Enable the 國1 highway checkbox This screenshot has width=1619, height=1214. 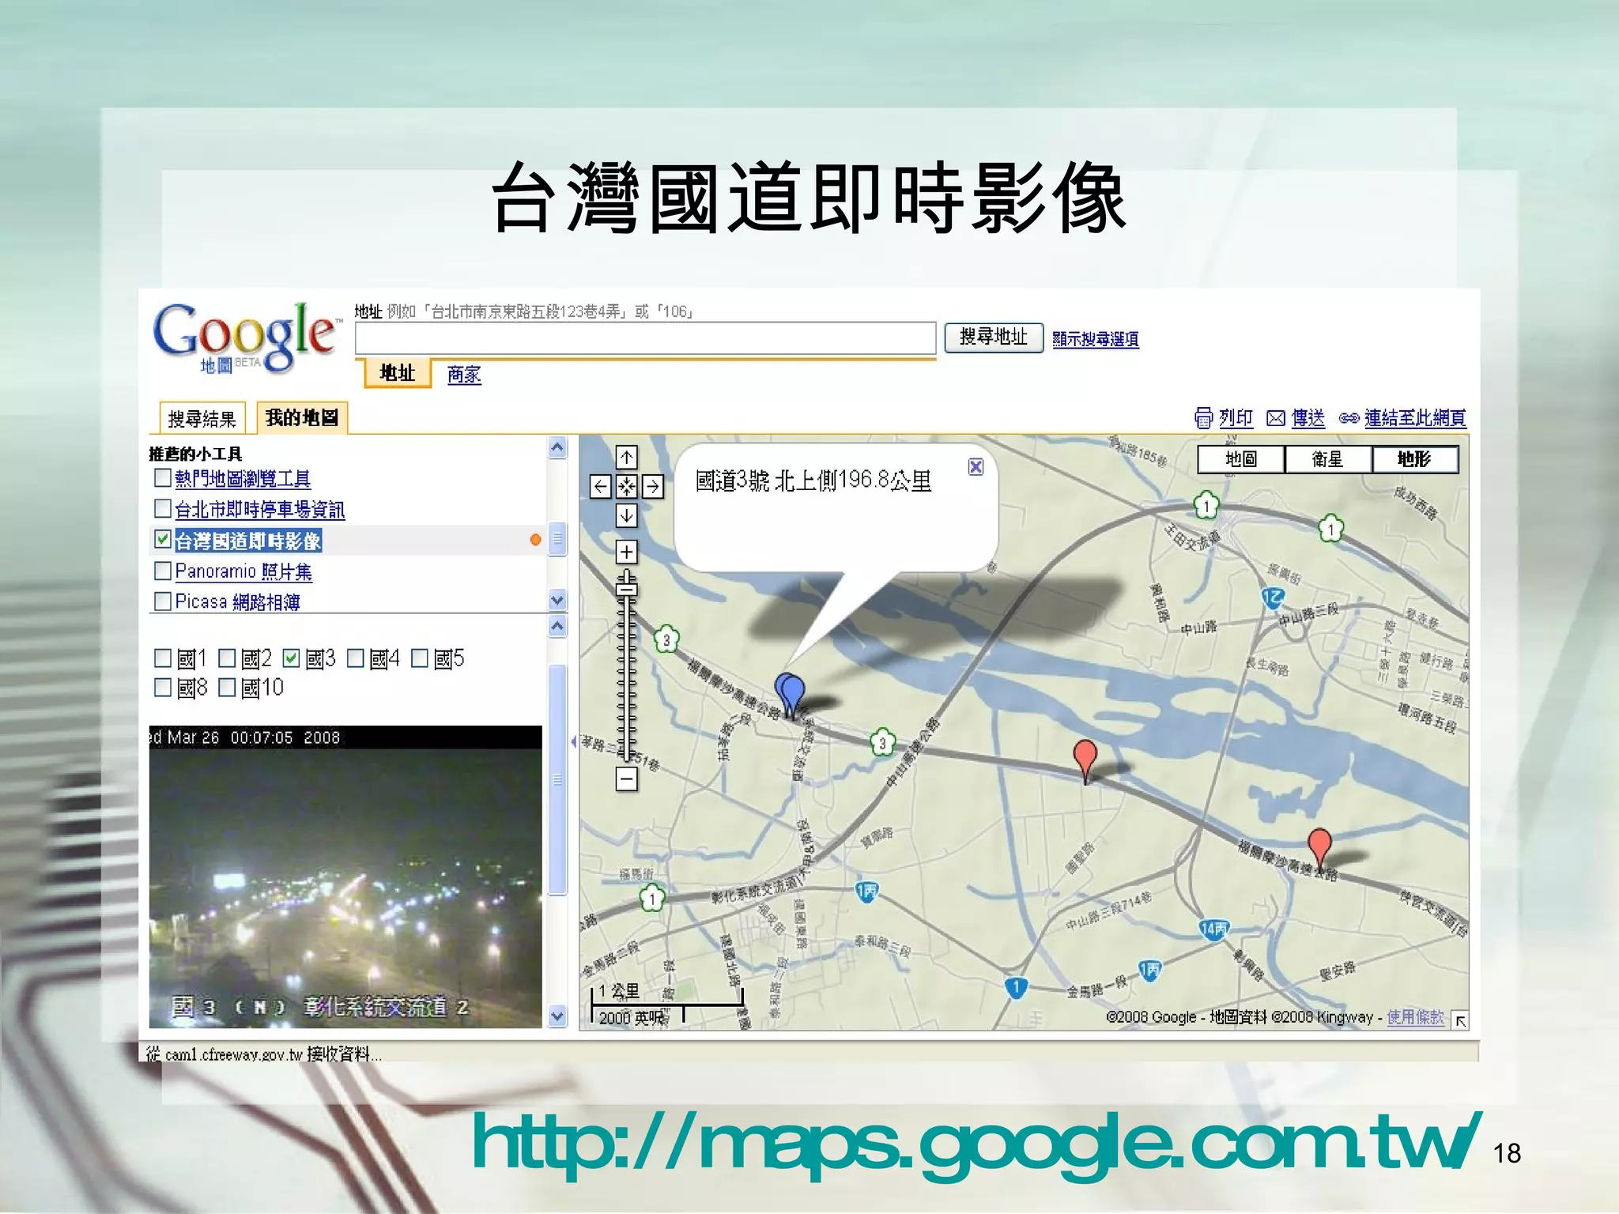pos(163,658)
